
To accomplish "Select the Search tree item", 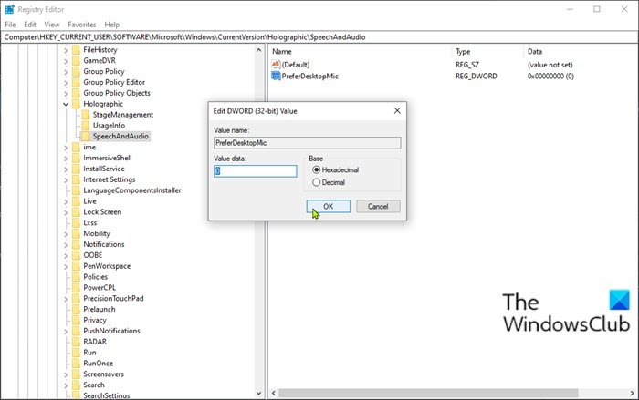I will pyautogui.click(x=94, y=385).
